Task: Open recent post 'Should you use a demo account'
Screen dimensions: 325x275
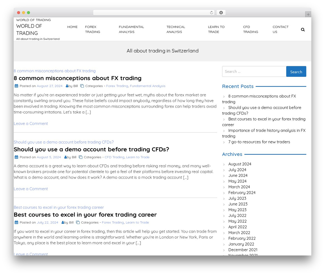Action: click(262, 110)
